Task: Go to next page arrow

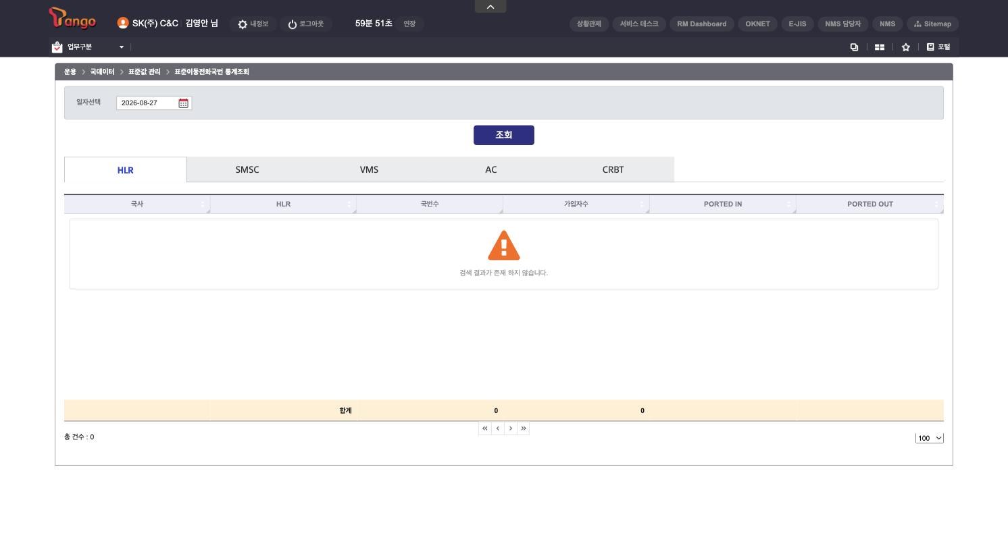Action: click(x=511, y=429)
